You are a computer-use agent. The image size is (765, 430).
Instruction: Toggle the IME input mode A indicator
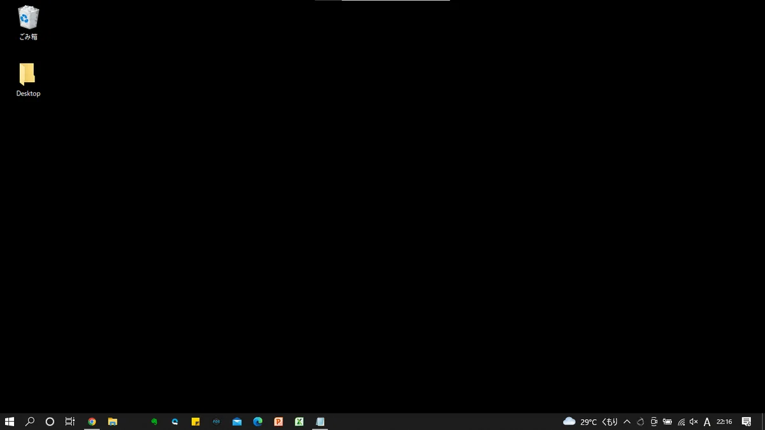pos(707,422)
